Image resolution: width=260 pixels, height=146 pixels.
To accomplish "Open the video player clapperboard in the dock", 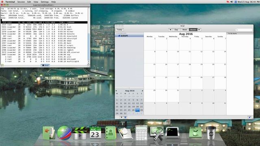I will click(x=80, y=133).
